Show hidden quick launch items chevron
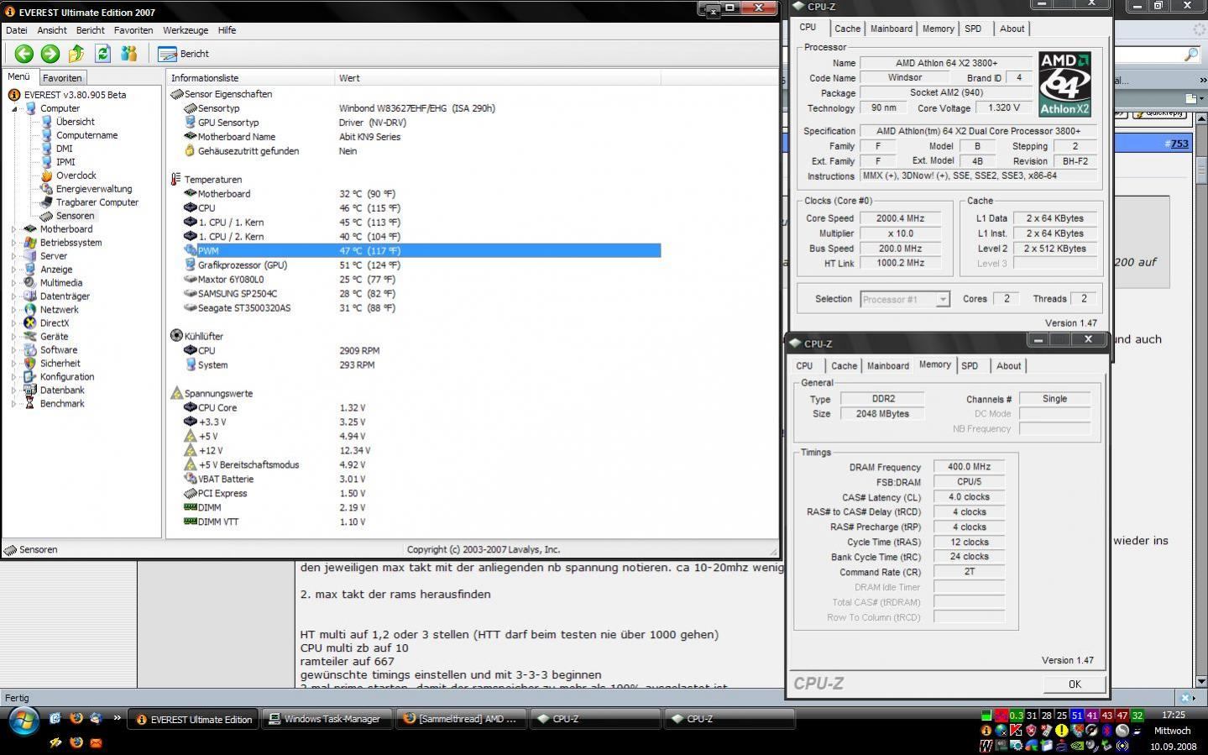 117,718
